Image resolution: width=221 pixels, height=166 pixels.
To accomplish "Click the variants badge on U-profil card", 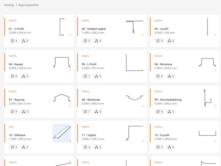I will pyautogui.click(x=171, y=147).
